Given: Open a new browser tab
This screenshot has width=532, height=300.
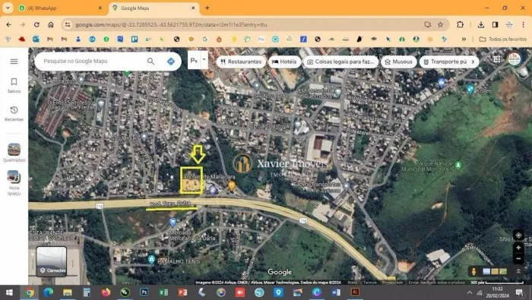Looking at the screenshot, I should click(207, 8).
